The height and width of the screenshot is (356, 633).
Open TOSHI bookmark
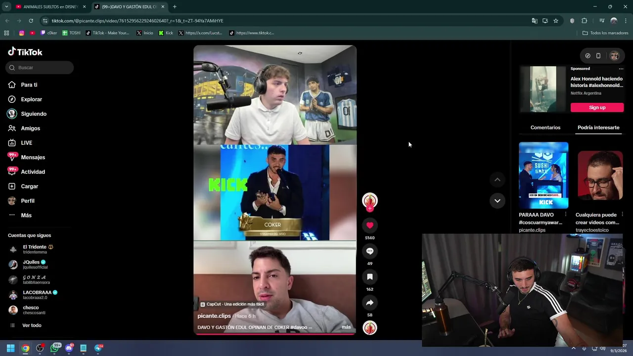[x=71, y=33]
